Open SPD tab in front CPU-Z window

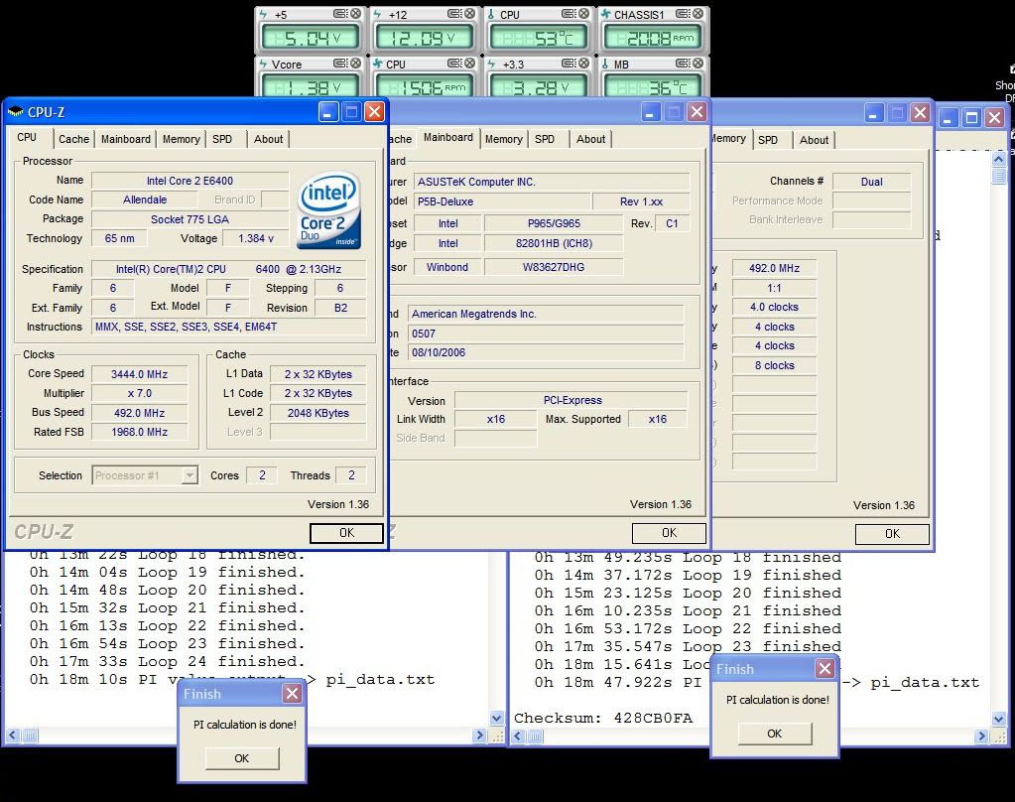(222, 139)
